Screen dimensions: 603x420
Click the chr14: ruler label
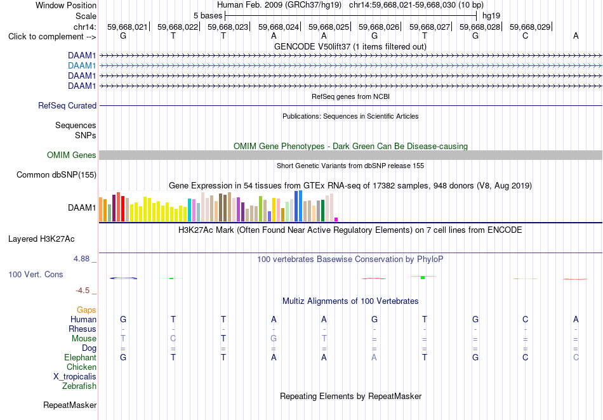(x=85, y=27)
